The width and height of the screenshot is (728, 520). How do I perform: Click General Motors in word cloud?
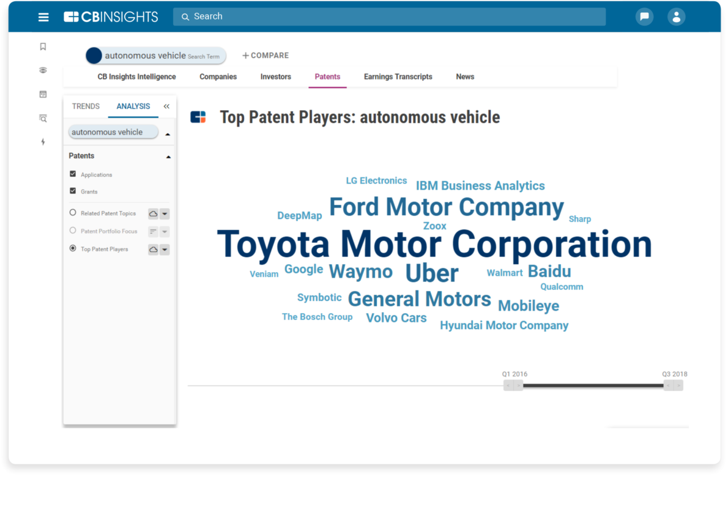[419, 299]
